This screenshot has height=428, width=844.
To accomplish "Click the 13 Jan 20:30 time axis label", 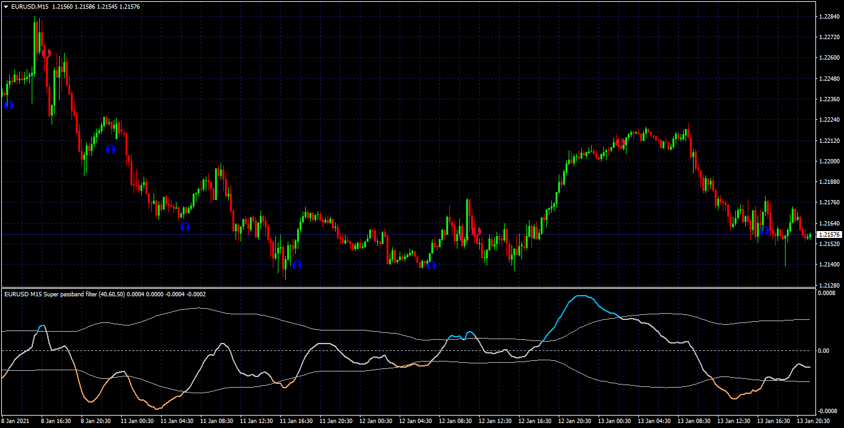I will 814,421.
